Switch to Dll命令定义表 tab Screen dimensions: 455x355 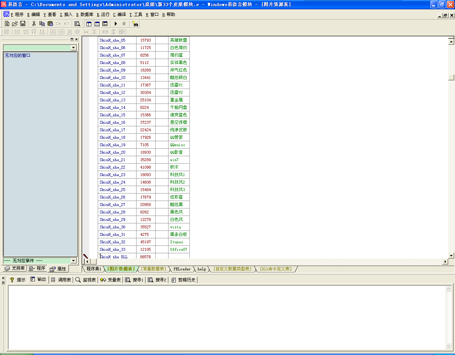click(x=276, y=269)
